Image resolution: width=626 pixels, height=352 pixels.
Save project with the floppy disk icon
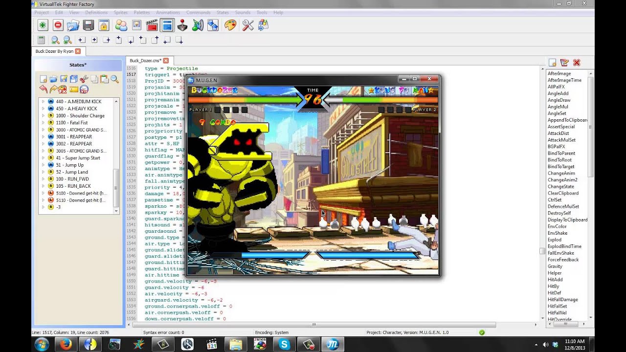tap(89, 25)
